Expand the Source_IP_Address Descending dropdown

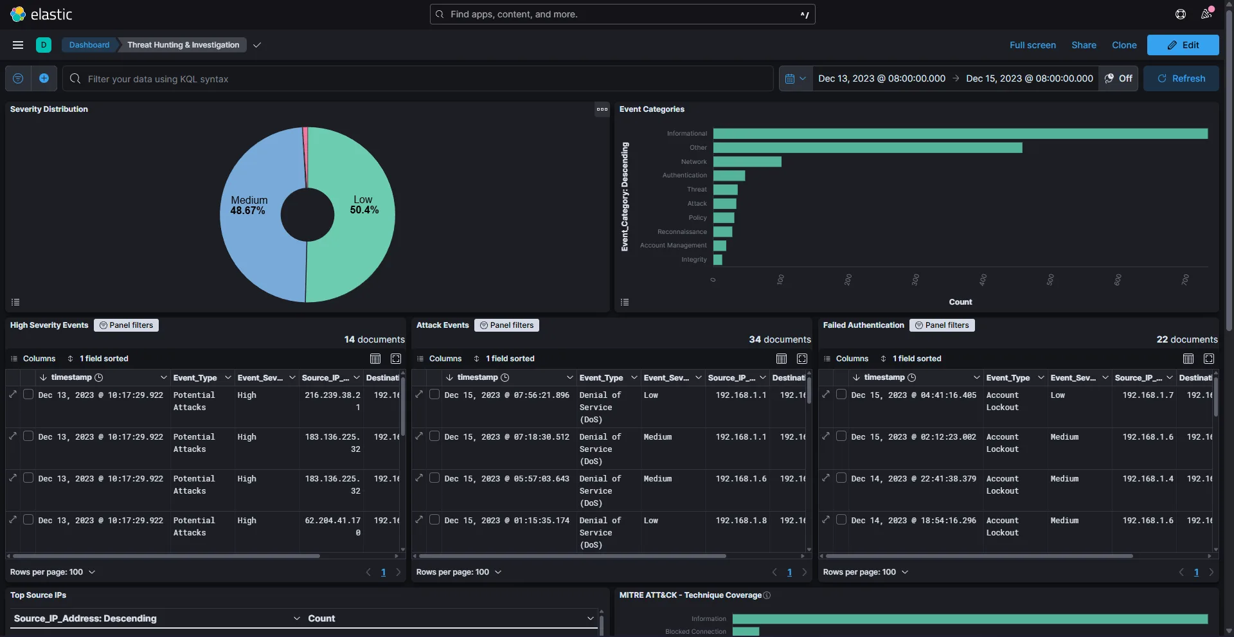point(296,618)
